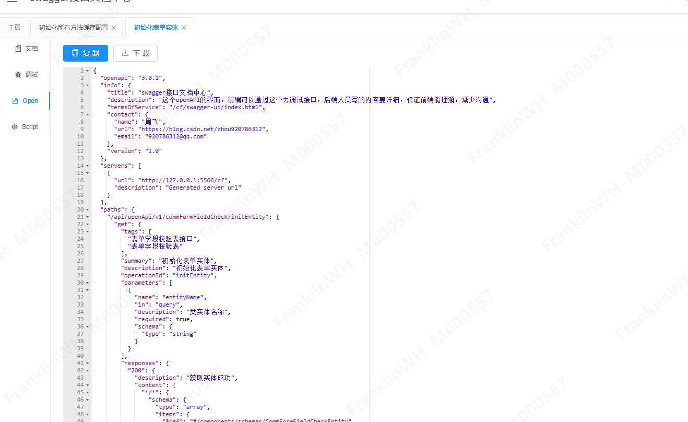Click the file icon beside Open
Image resolution: width=688 pixels, height=422 pixels.
point(15,101)
